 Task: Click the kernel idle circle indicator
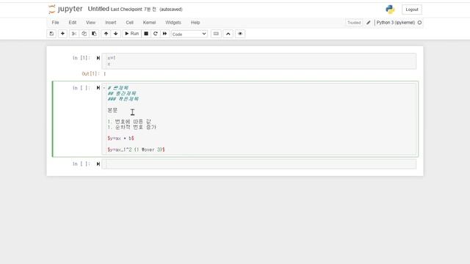click(419, 23)
